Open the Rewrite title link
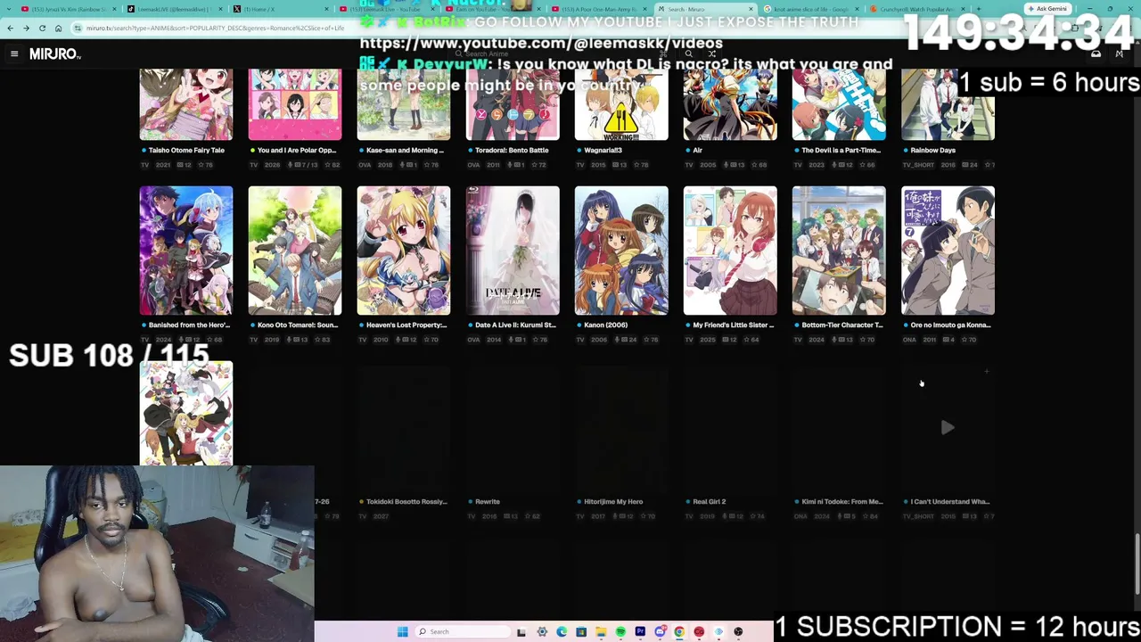This screenshot has height=642, width=1141. point(487,502)
